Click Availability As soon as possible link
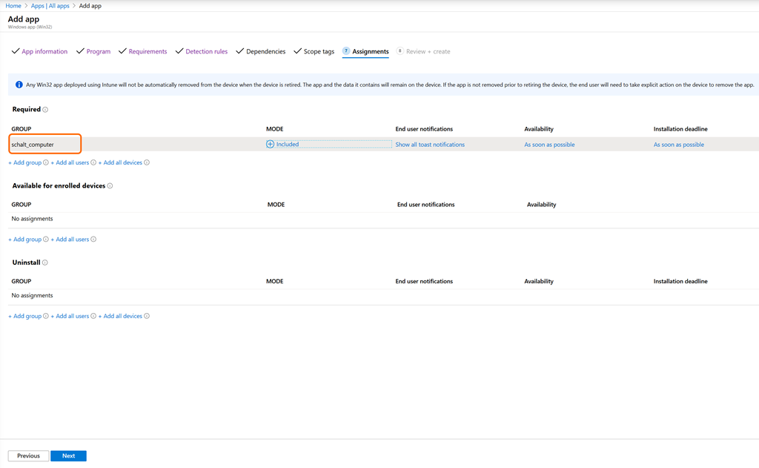The image size is (759, 468). (x=549, y=145)
